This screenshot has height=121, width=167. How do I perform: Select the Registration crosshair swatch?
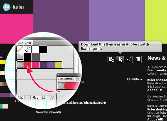(28, 50)
